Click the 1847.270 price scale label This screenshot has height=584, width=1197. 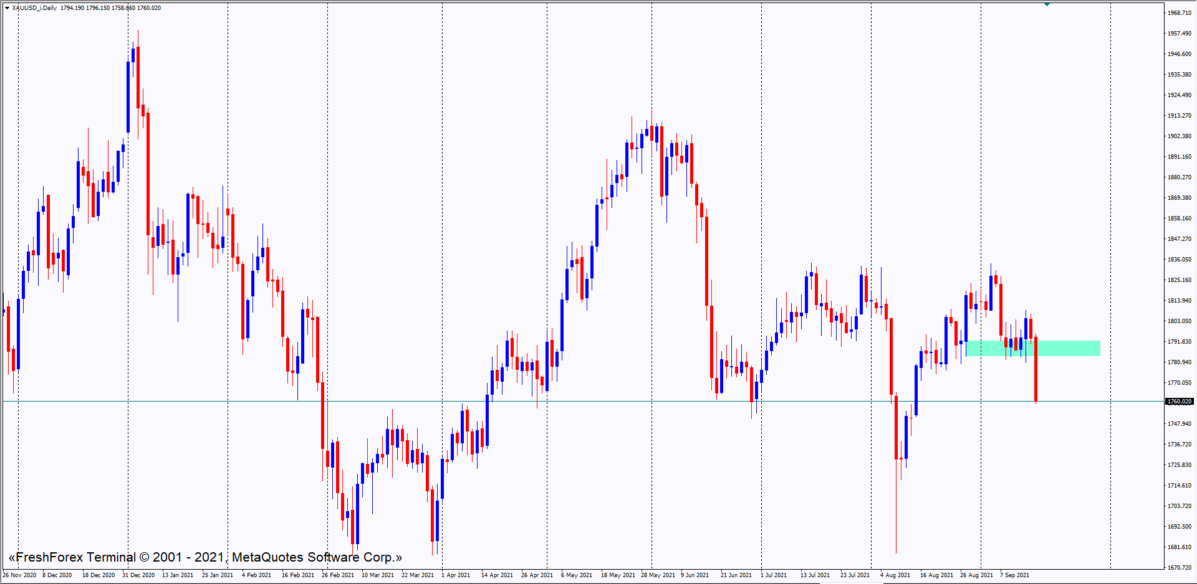(x=1179, y=238)
